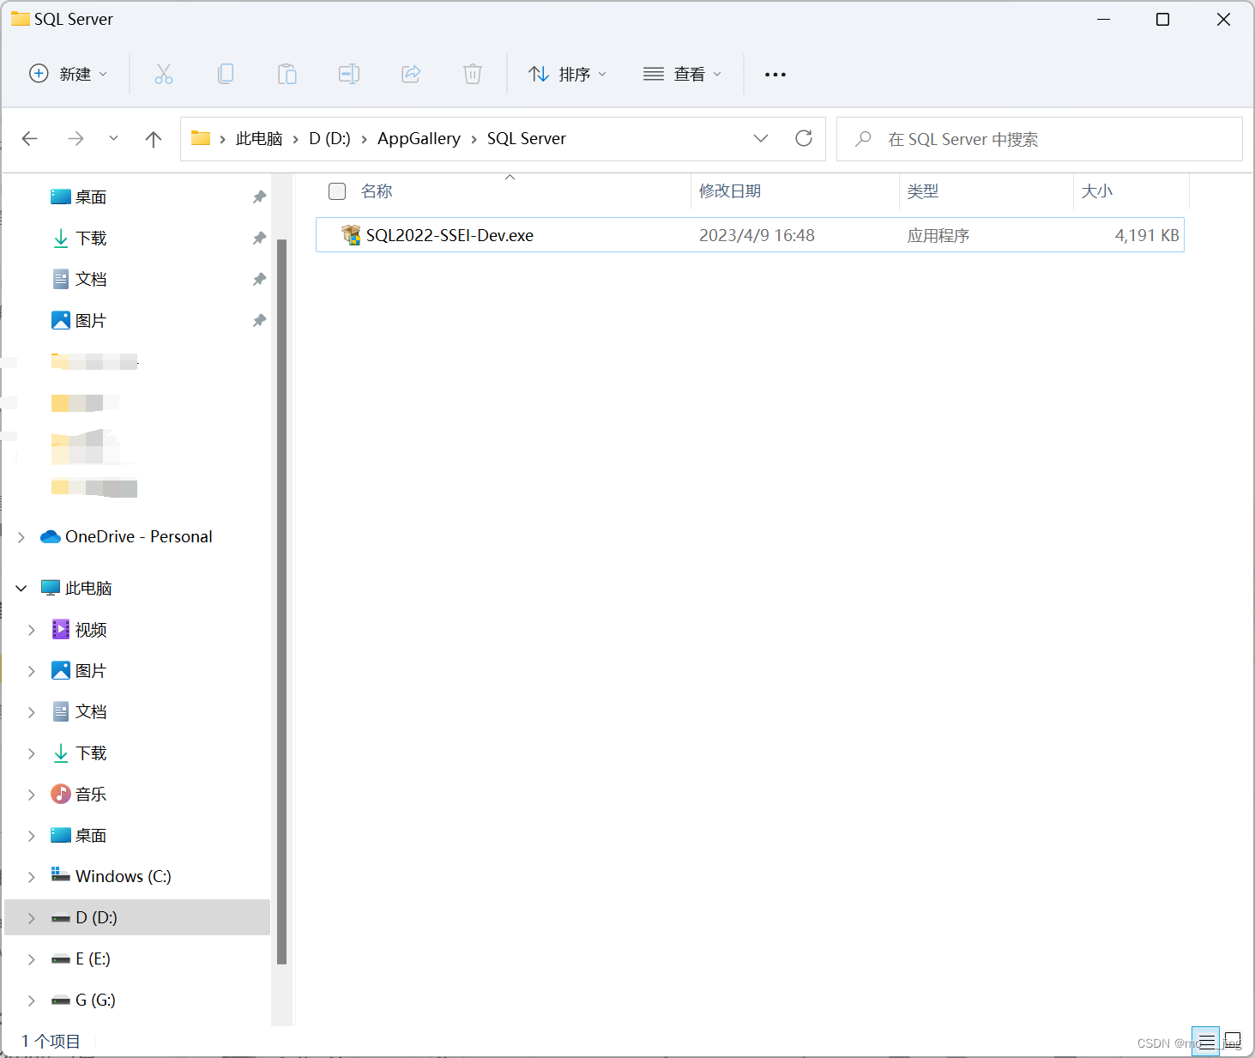Open the 排序 sort dropdown

click(x=568, y=74)
